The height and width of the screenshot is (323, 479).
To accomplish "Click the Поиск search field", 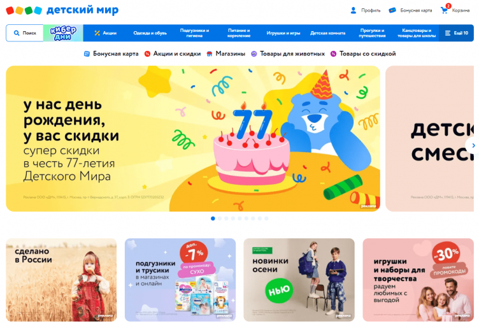I will tap(25, 33).
